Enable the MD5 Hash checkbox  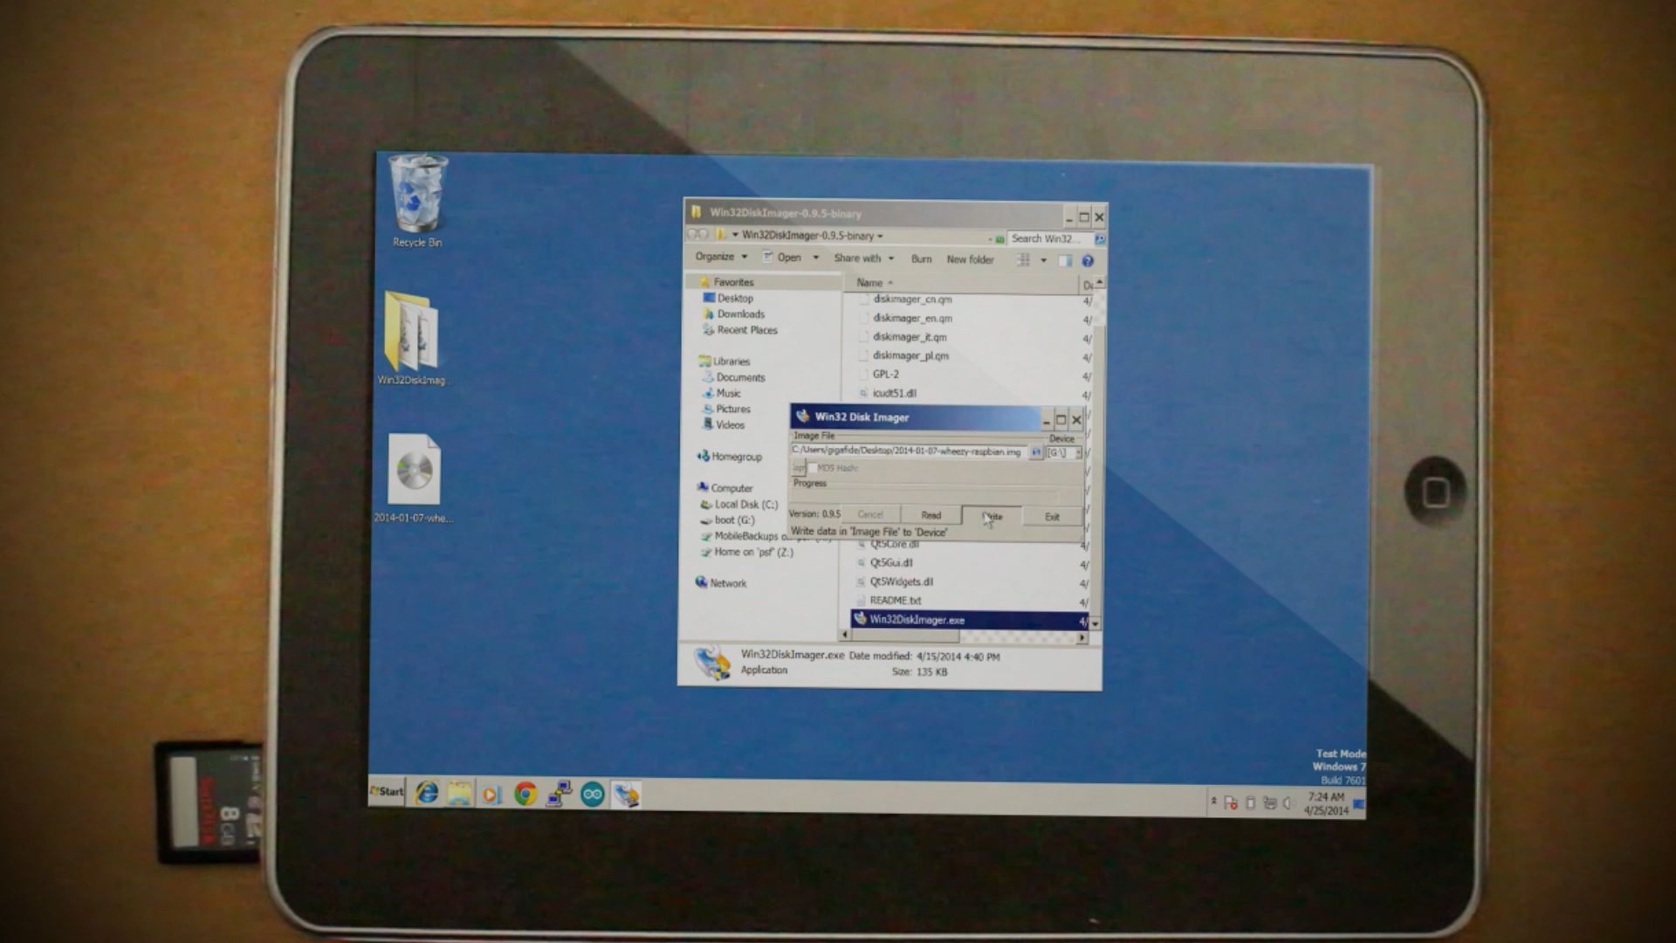[811, 468]
